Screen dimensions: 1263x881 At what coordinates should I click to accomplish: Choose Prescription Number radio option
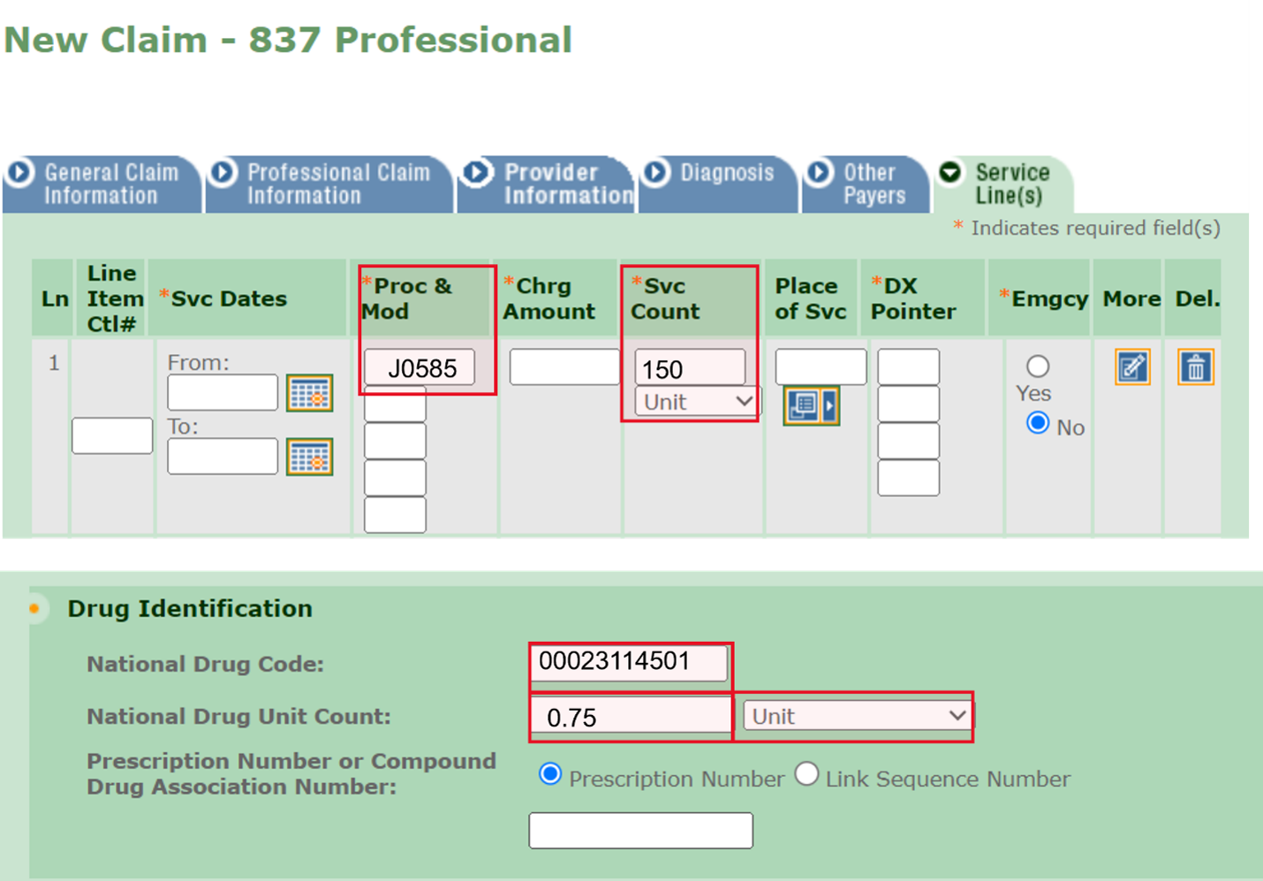click(x=550, y=774)
